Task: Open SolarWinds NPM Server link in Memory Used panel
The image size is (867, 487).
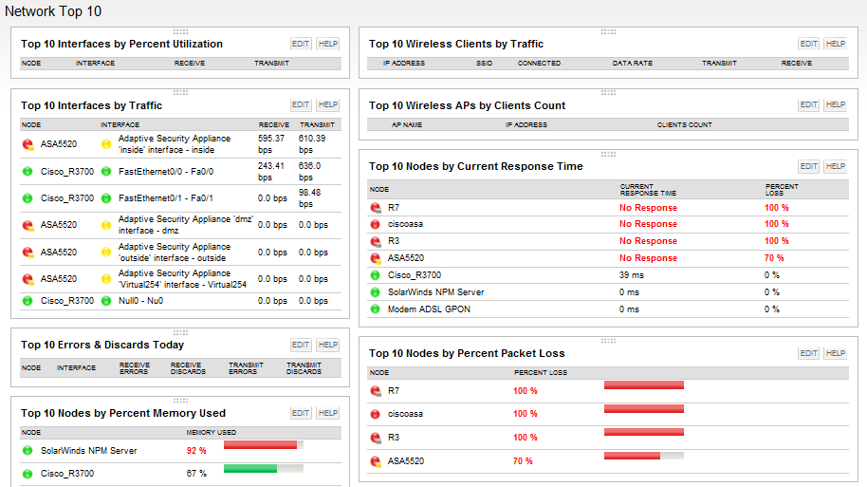Action: click(x=88, y=451)
